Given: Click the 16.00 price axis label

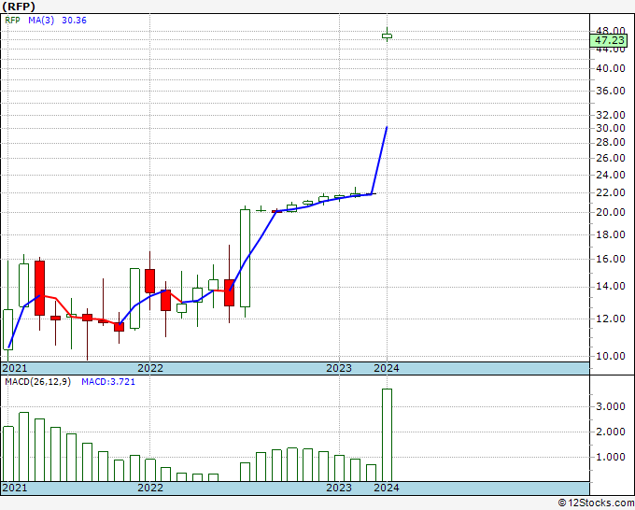Looking at the screenshot, I should (611, 259).
